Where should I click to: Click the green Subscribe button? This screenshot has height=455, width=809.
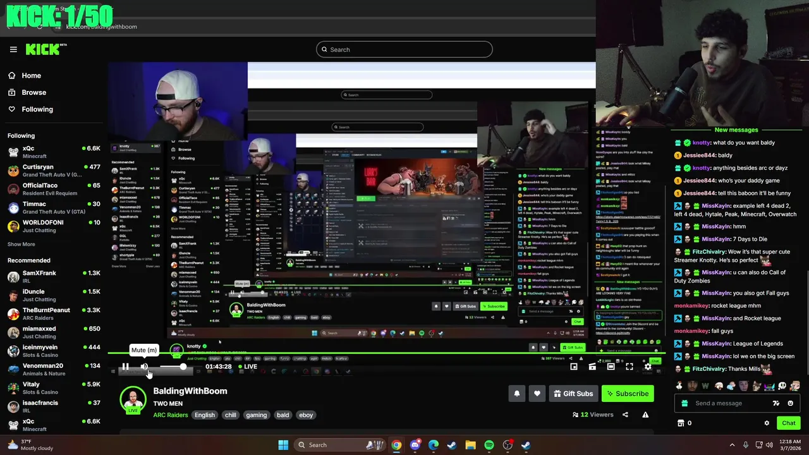628,394
